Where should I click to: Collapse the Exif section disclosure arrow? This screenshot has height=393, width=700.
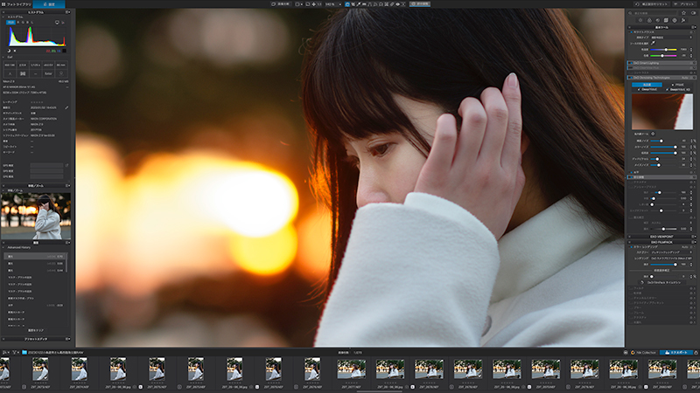[3, 57]
